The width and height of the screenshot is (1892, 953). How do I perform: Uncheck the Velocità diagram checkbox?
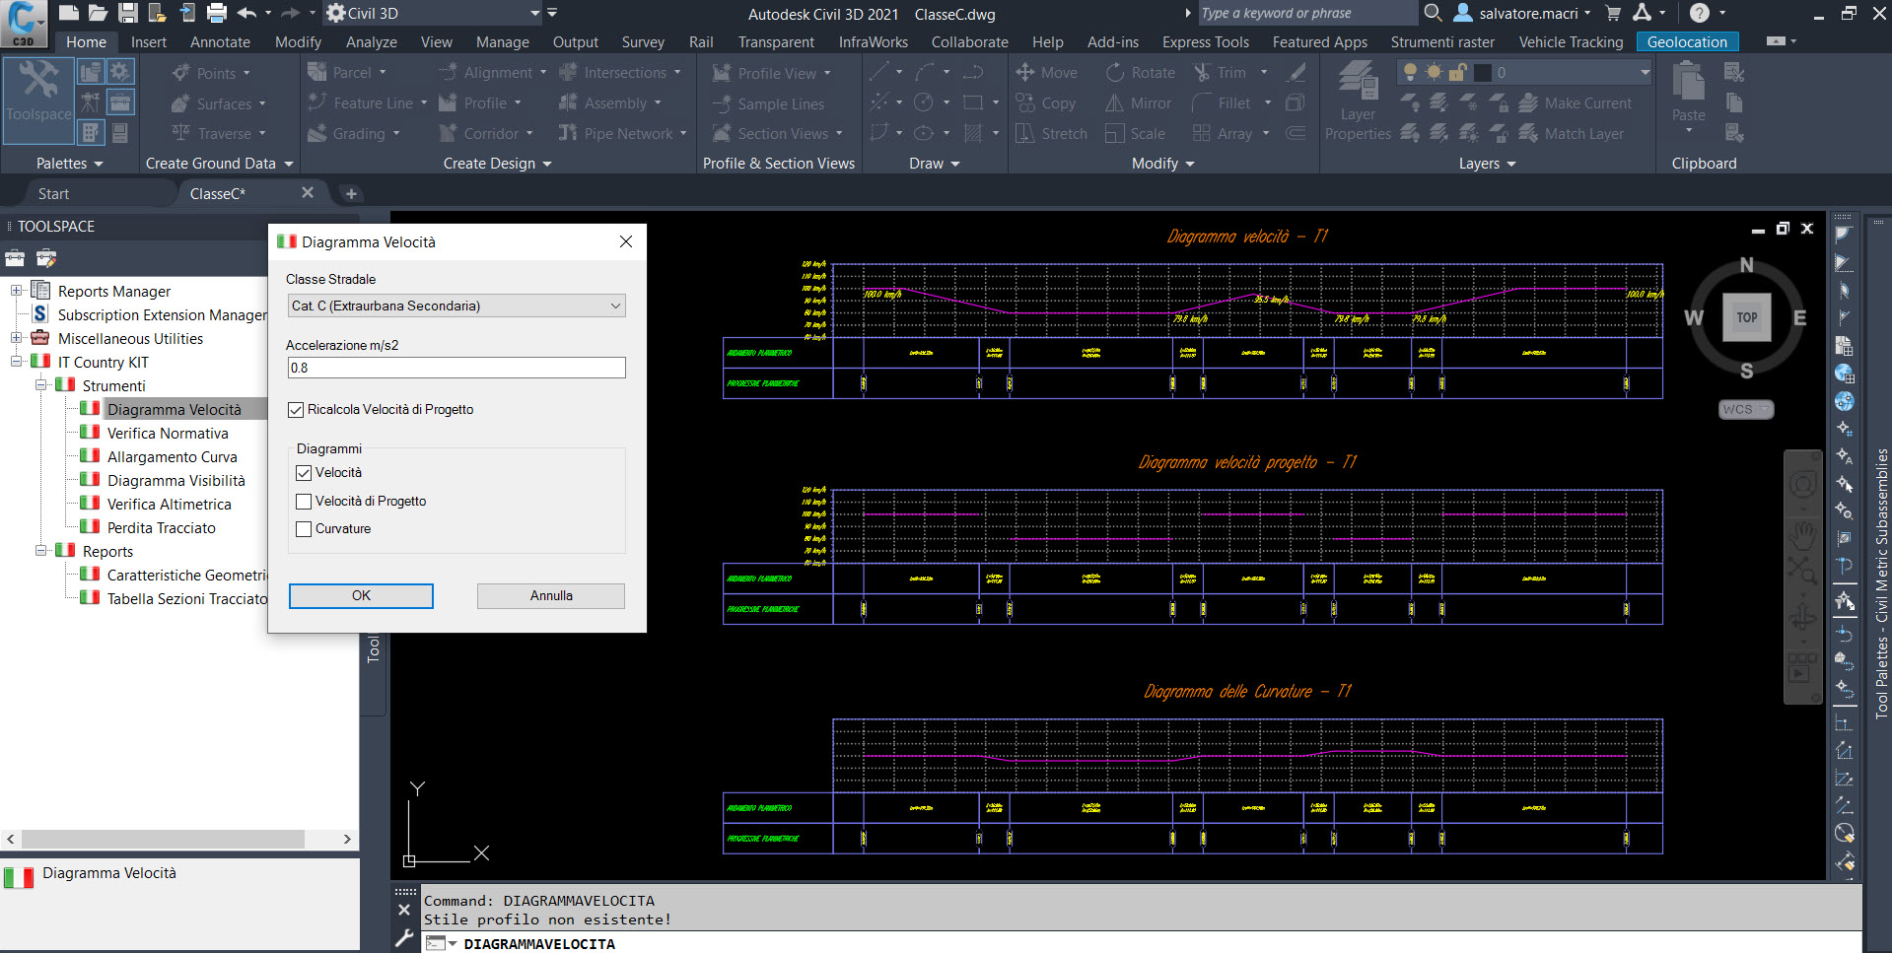click(x=304, y=473)
